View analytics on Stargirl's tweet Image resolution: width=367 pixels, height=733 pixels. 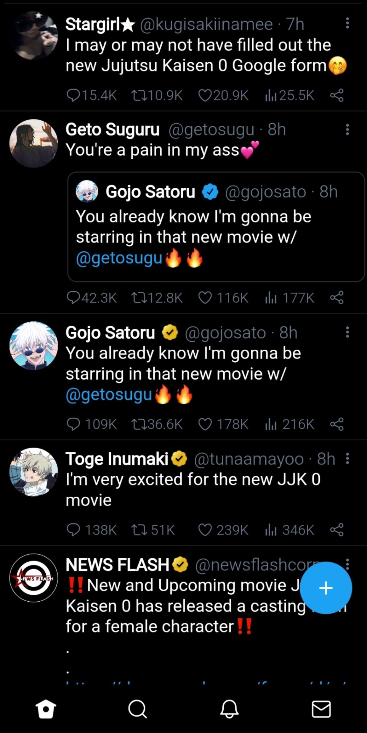[x=271, y=95]
